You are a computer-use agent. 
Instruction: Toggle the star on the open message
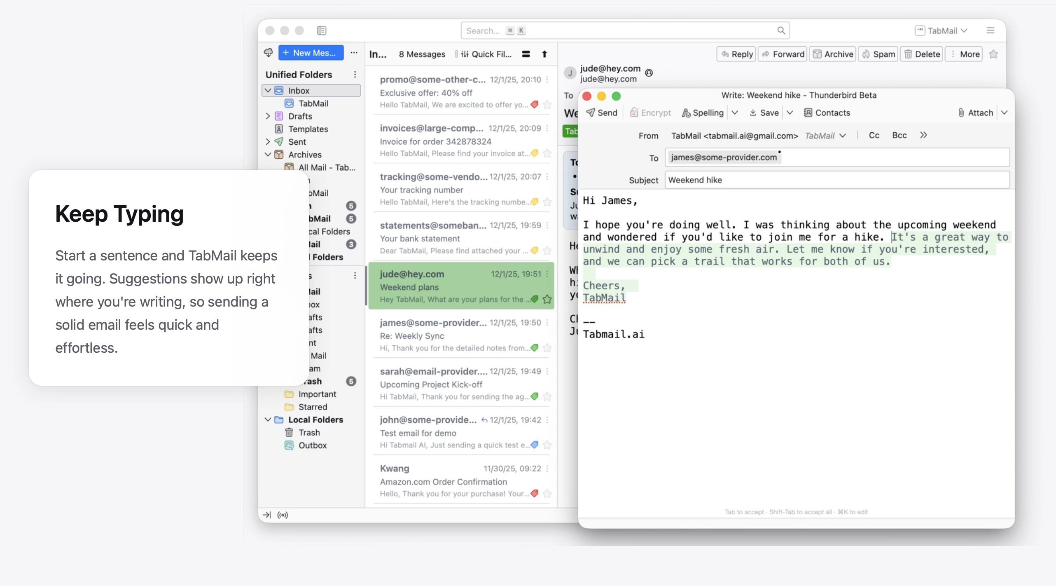point(993,54)
